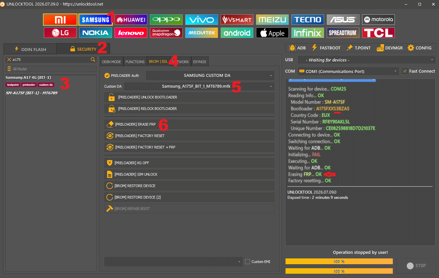Choose the Infinix brand tile
This screenshot has width=439, height=278.
coord(308,33)
